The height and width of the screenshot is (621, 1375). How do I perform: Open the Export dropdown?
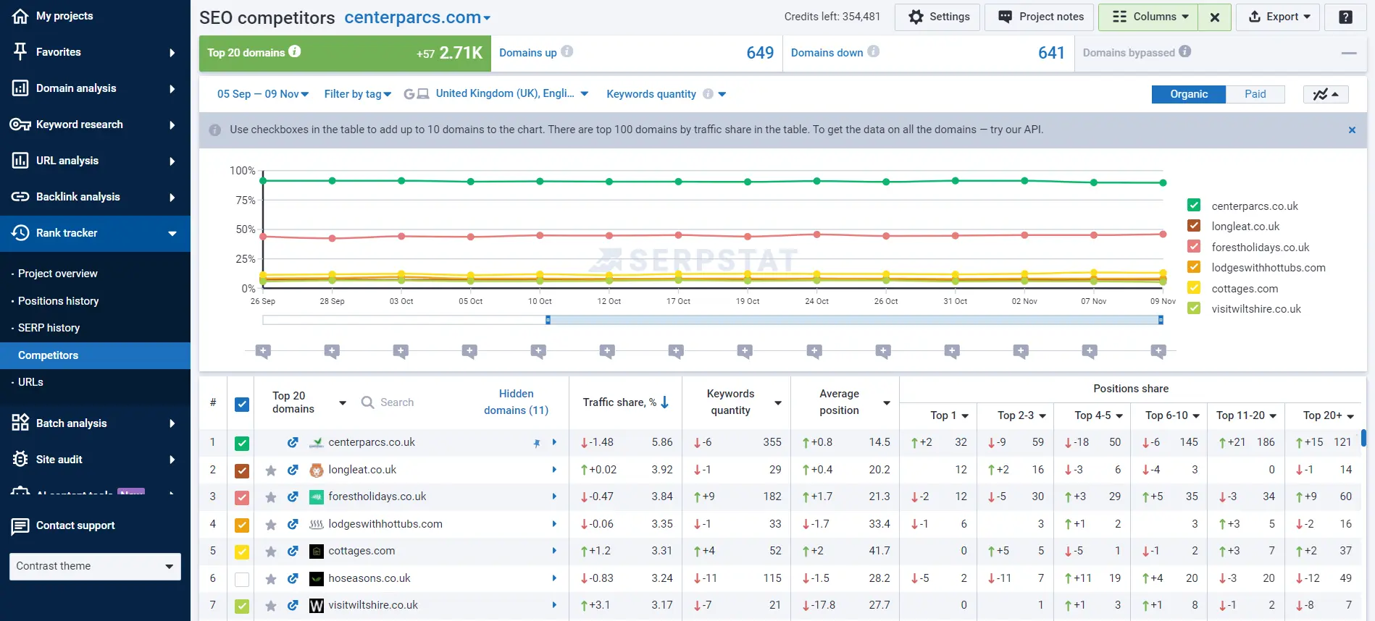pyautogui.click(x=1279, y=17)
